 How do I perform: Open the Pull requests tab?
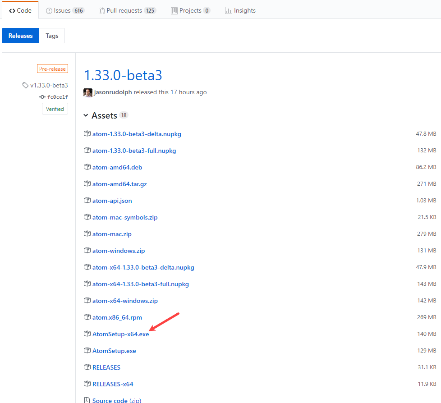coord(128,10)
